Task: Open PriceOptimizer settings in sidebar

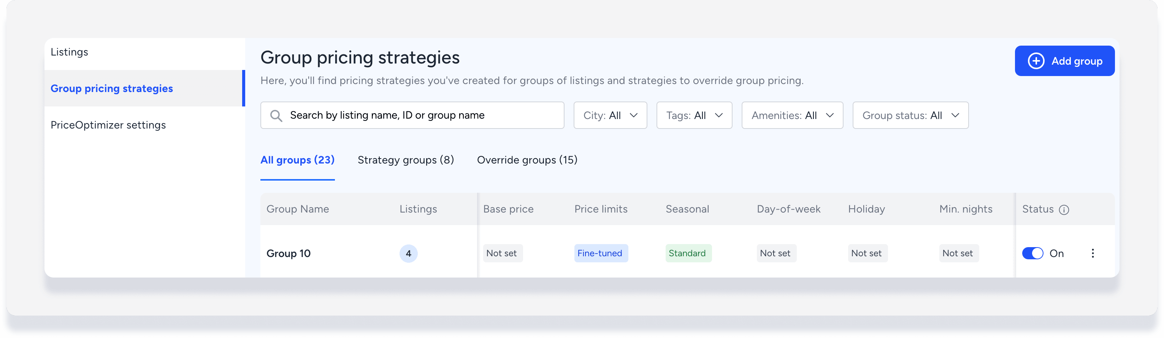Action: tap(108, 125)
